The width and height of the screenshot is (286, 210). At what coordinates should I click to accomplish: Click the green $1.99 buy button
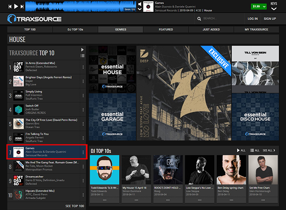click(x=256, y=6)
